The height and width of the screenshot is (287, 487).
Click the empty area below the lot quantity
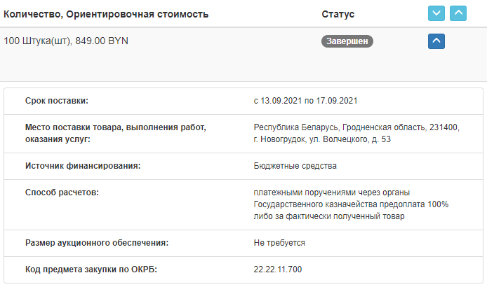(155, 65)
